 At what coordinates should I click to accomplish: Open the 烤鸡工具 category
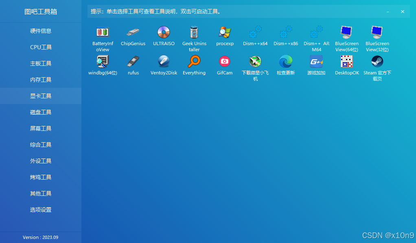(x=41, y=177)
